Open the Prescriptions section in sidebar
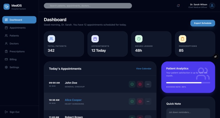This screenshot has height=118, width=220. [19, 52]
